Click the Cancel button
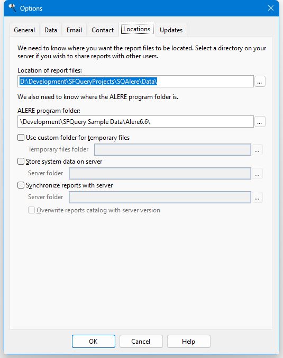 point(141,342)
